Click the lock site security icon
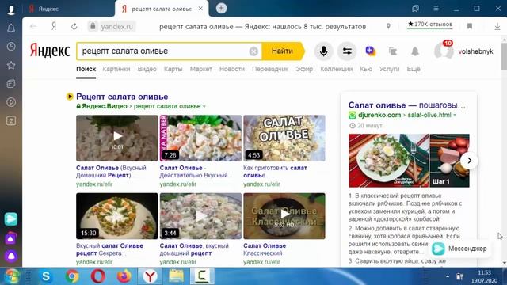This screenshot has width=507, height=285. [93, 26]
